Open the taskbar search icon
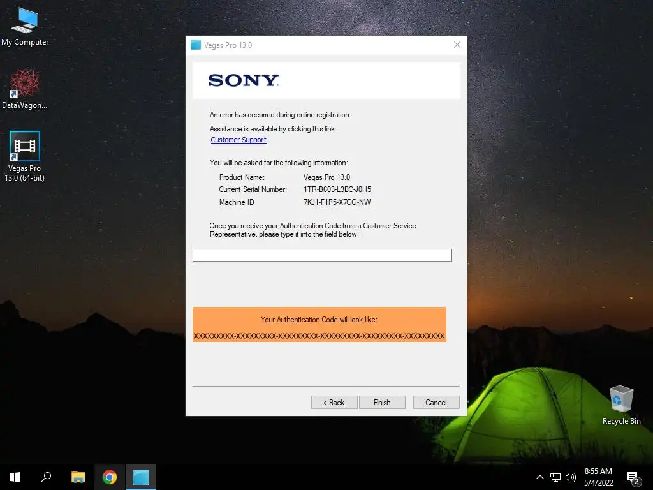This screenshot has height=490, width=653. click(46, 477)
